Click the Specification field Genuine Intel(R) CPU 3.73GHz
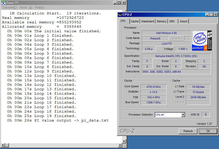The height and width of the screenshot is (149, 219). point(176,56)
